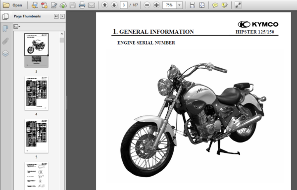The image size is (297, 190).
Task: Collapse the Page Thumbnails panel
Action: tap(56, 16)
